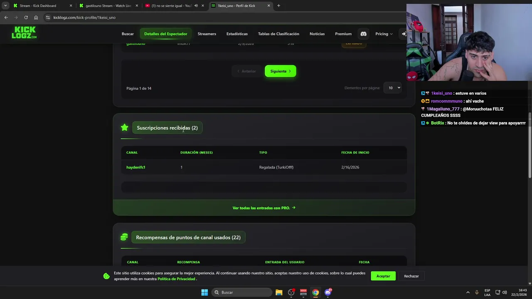Click the address bar URL field
This screenshot has height=299, width=532.
224,17
